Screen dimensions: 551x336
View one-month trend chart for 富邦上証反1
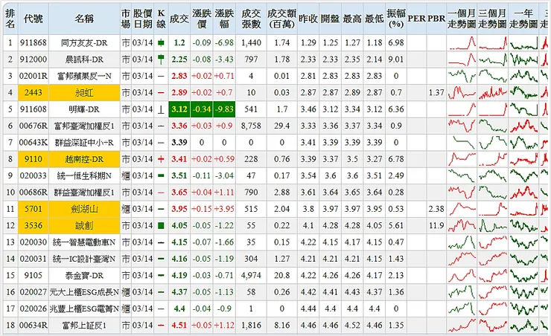pyautogui.click(x=462, y=326)
